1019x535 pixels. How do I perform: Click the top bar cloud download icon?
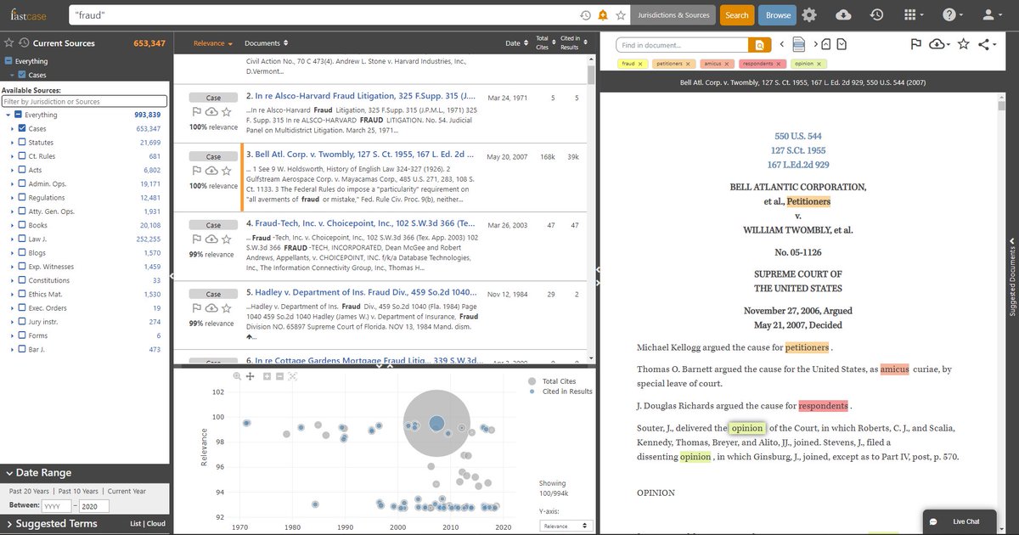pos(842,15)
